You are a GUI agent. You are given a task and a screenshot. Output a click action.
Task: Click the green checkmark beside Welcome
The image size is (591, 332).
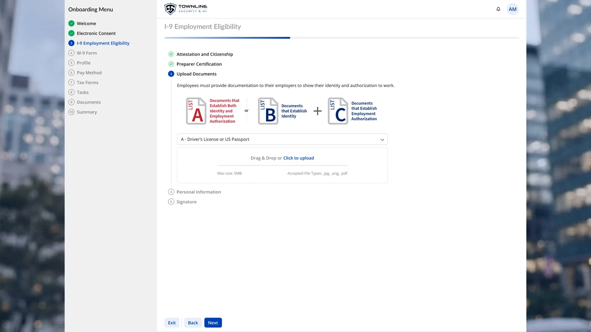point(71,23)
